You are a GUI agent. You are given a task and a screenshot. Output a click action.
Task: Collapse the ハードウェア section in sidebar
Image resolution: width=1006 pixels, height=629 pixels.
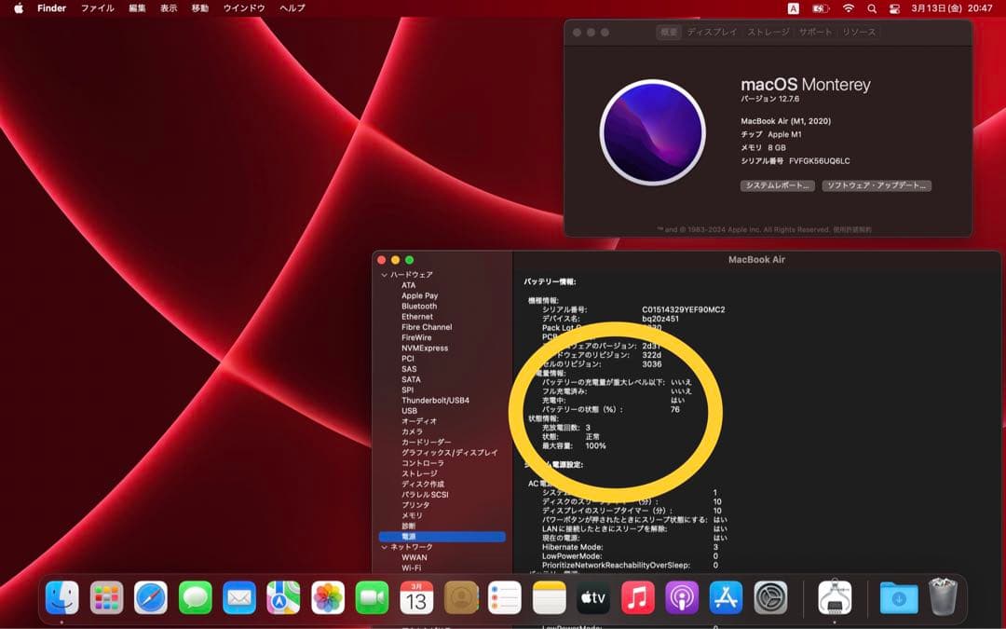[385, 275]
